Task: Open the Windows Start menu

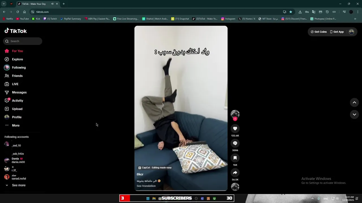Action: 148,198
